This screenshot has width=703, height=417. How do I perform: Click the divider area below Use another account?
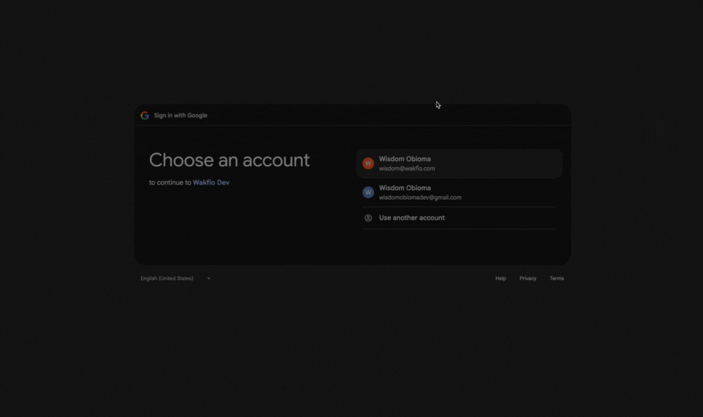tap(459, 229)
